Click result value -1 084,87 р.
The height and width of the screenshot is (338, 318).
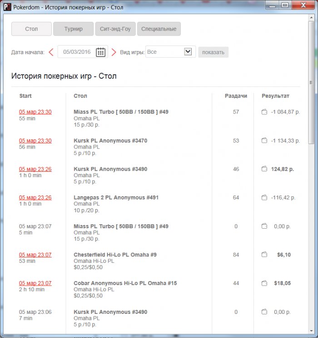coord(285,112)
